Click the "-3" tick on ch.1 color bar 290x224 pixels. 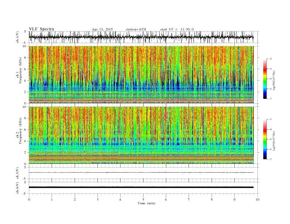270,59
